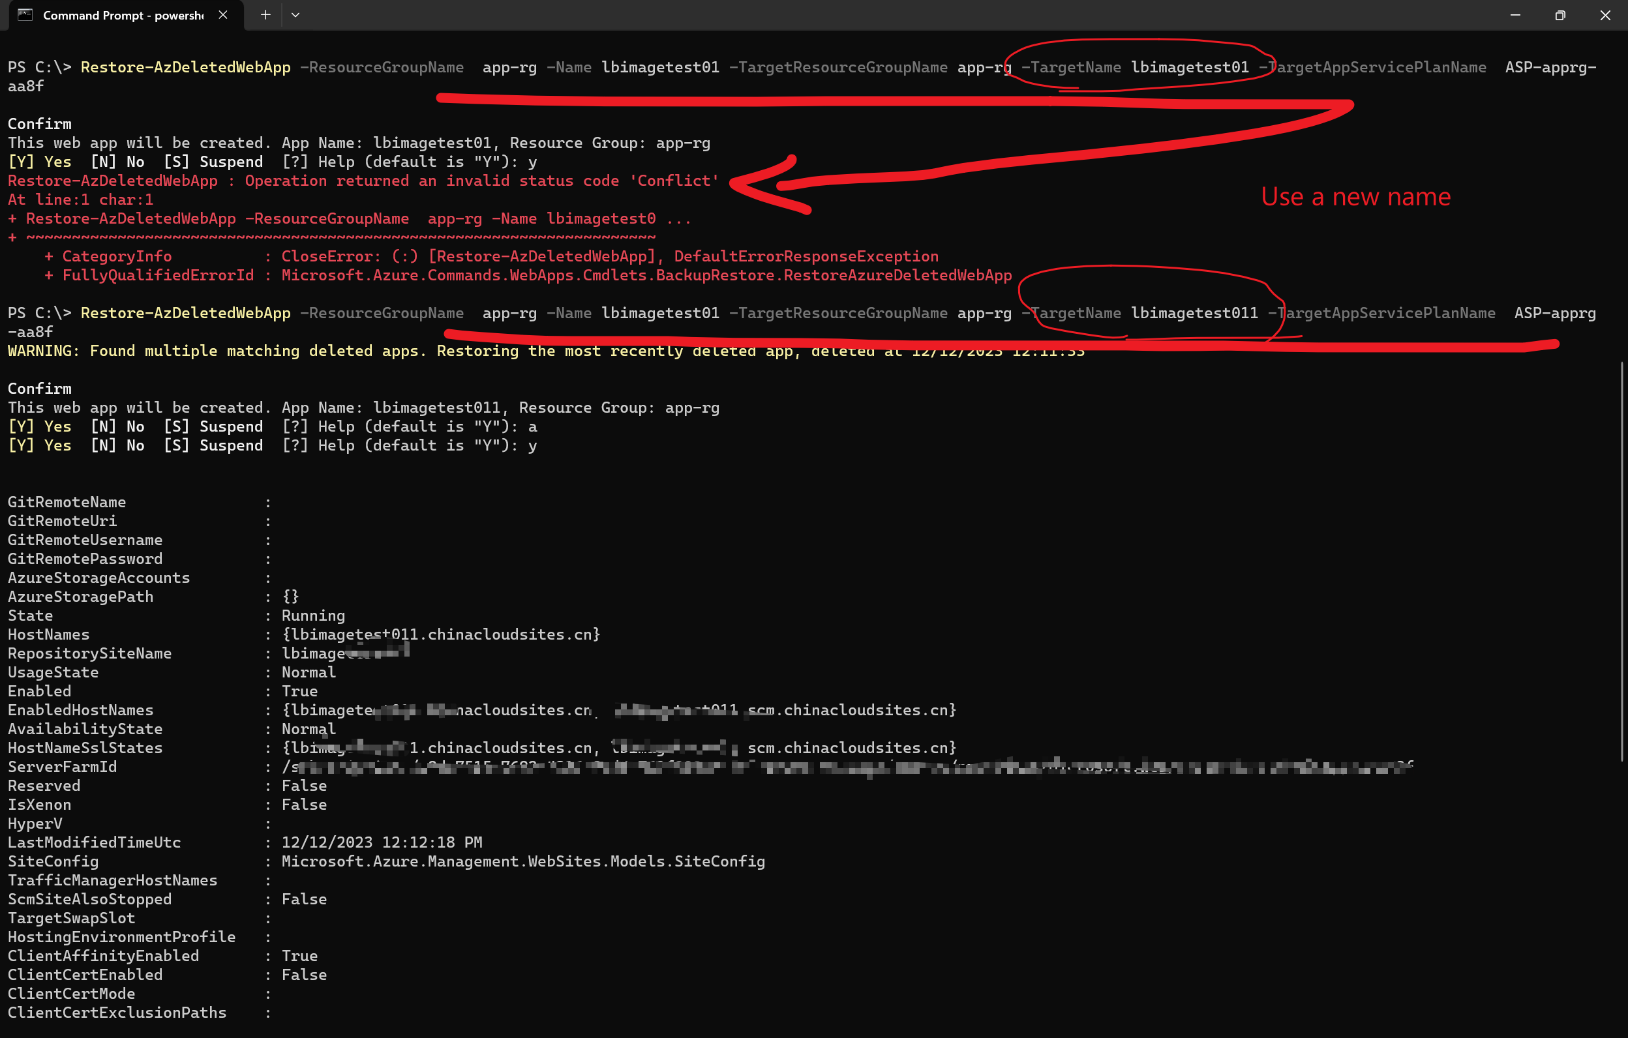Click the Microsoft.Azure.Management SiteConfig value
The width and height of the screenshot is (1628, 1038).
tap(522, 861)
